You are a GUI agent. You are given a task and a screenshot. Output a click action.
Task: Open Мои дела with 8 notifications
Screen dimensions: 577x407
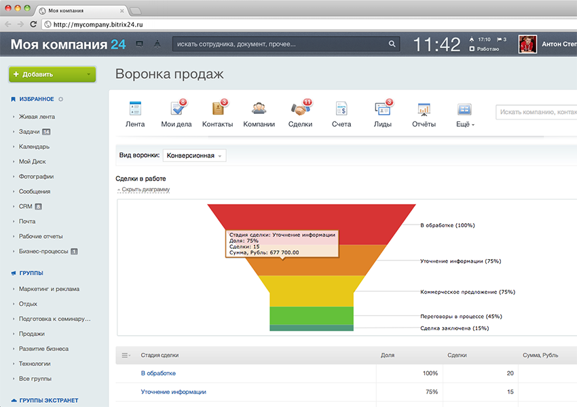(x=179, y=108)
